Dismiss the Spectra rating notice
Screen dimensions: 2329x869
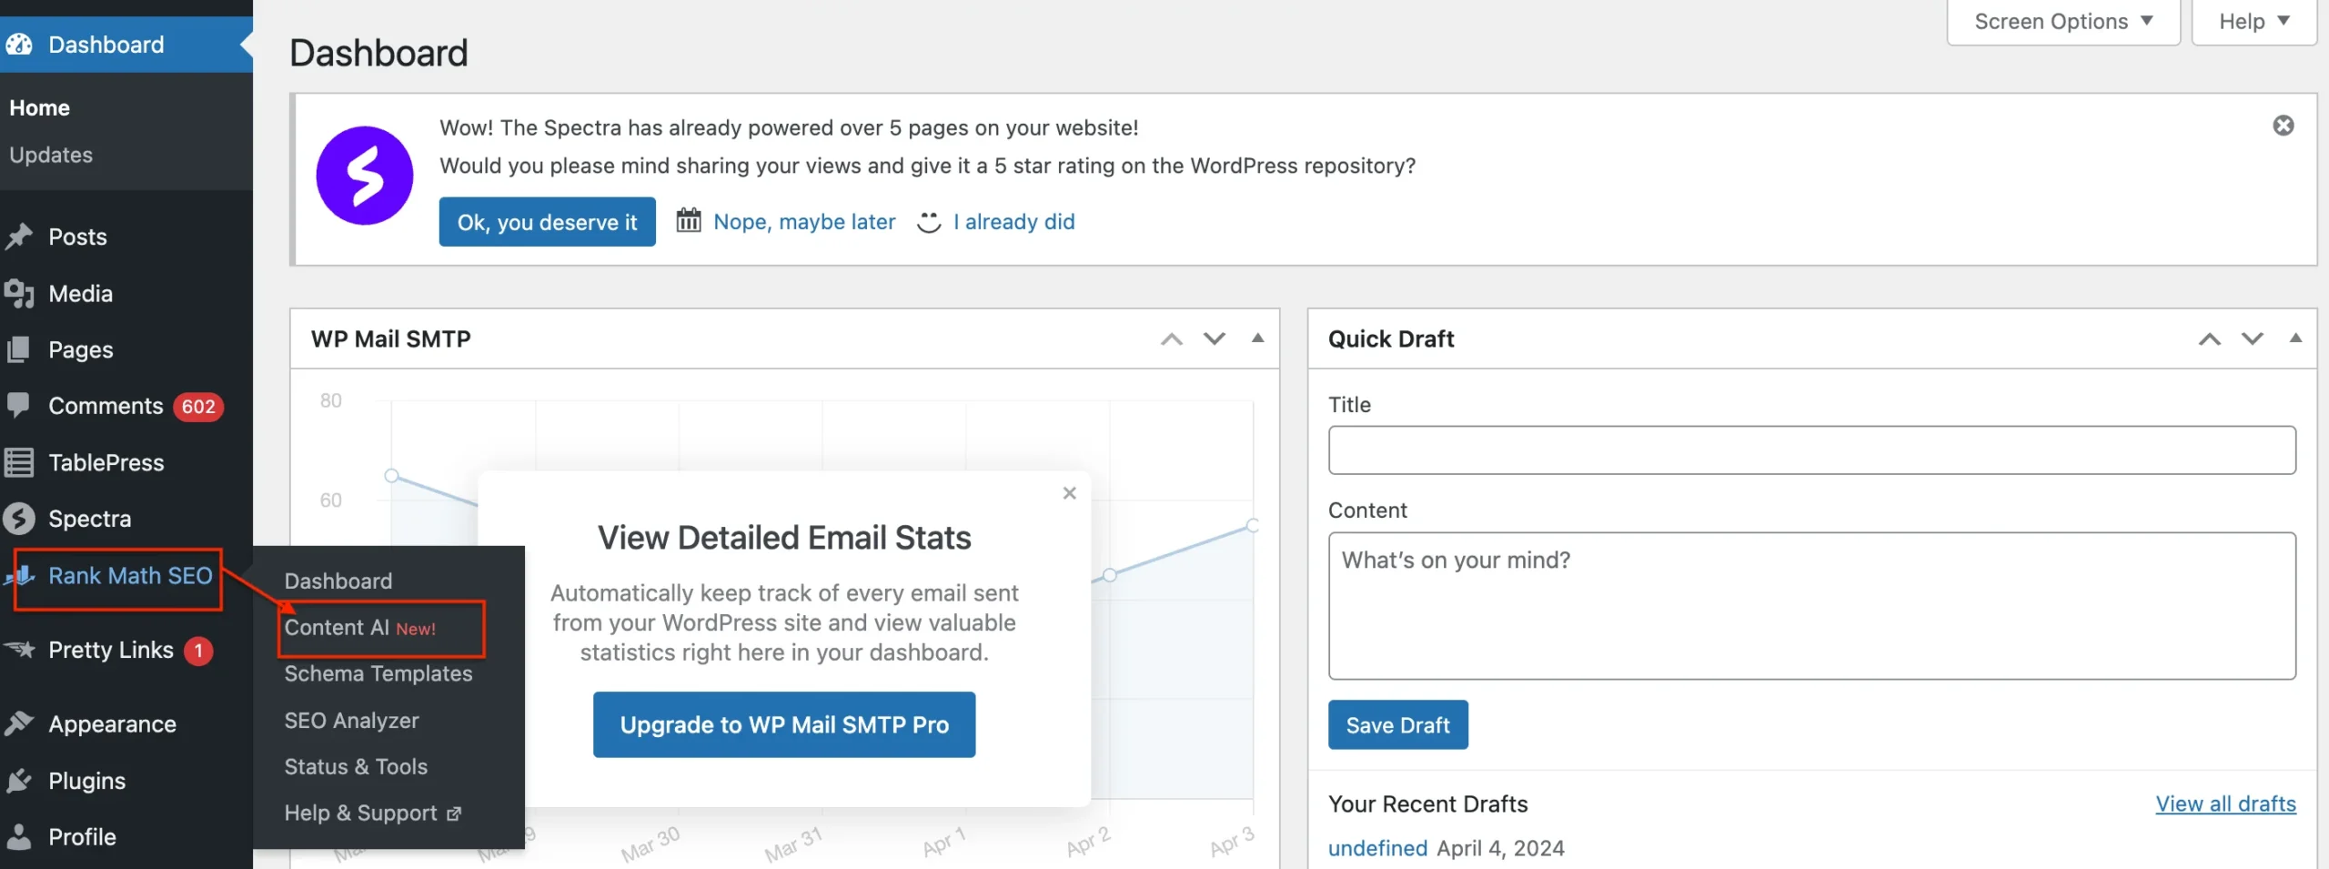pyautogui.click(x=2283, y=126)
